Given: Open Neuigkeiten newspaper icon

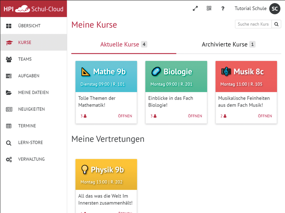Looking at the screenshot, I should click(9, 109).
